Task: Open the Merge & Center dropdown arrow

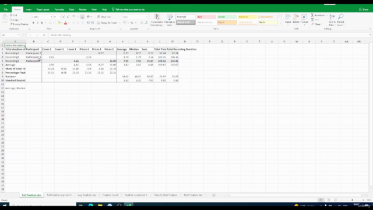Action: pyautogui.click(x=119, y=23)
